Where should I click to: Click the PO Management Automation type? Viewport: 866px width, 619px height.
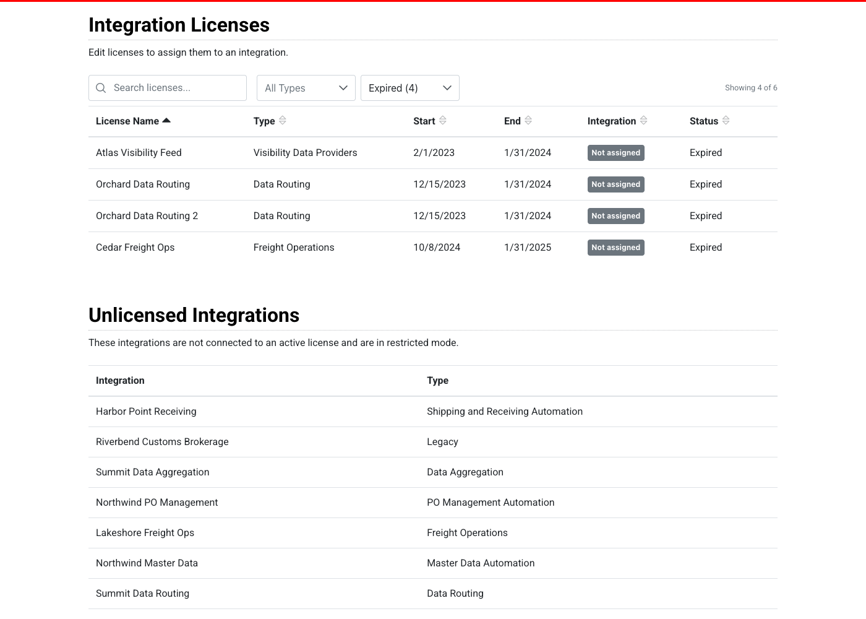(x=491, y=503)
